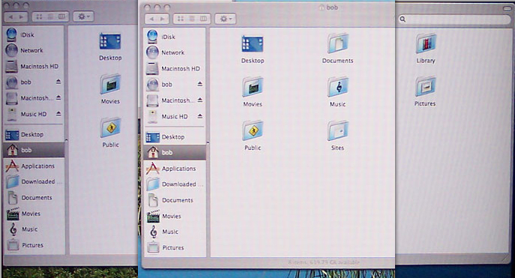Open Music in left window sidebar
Screen dimensions: 515x278
[x=34, y=229]
